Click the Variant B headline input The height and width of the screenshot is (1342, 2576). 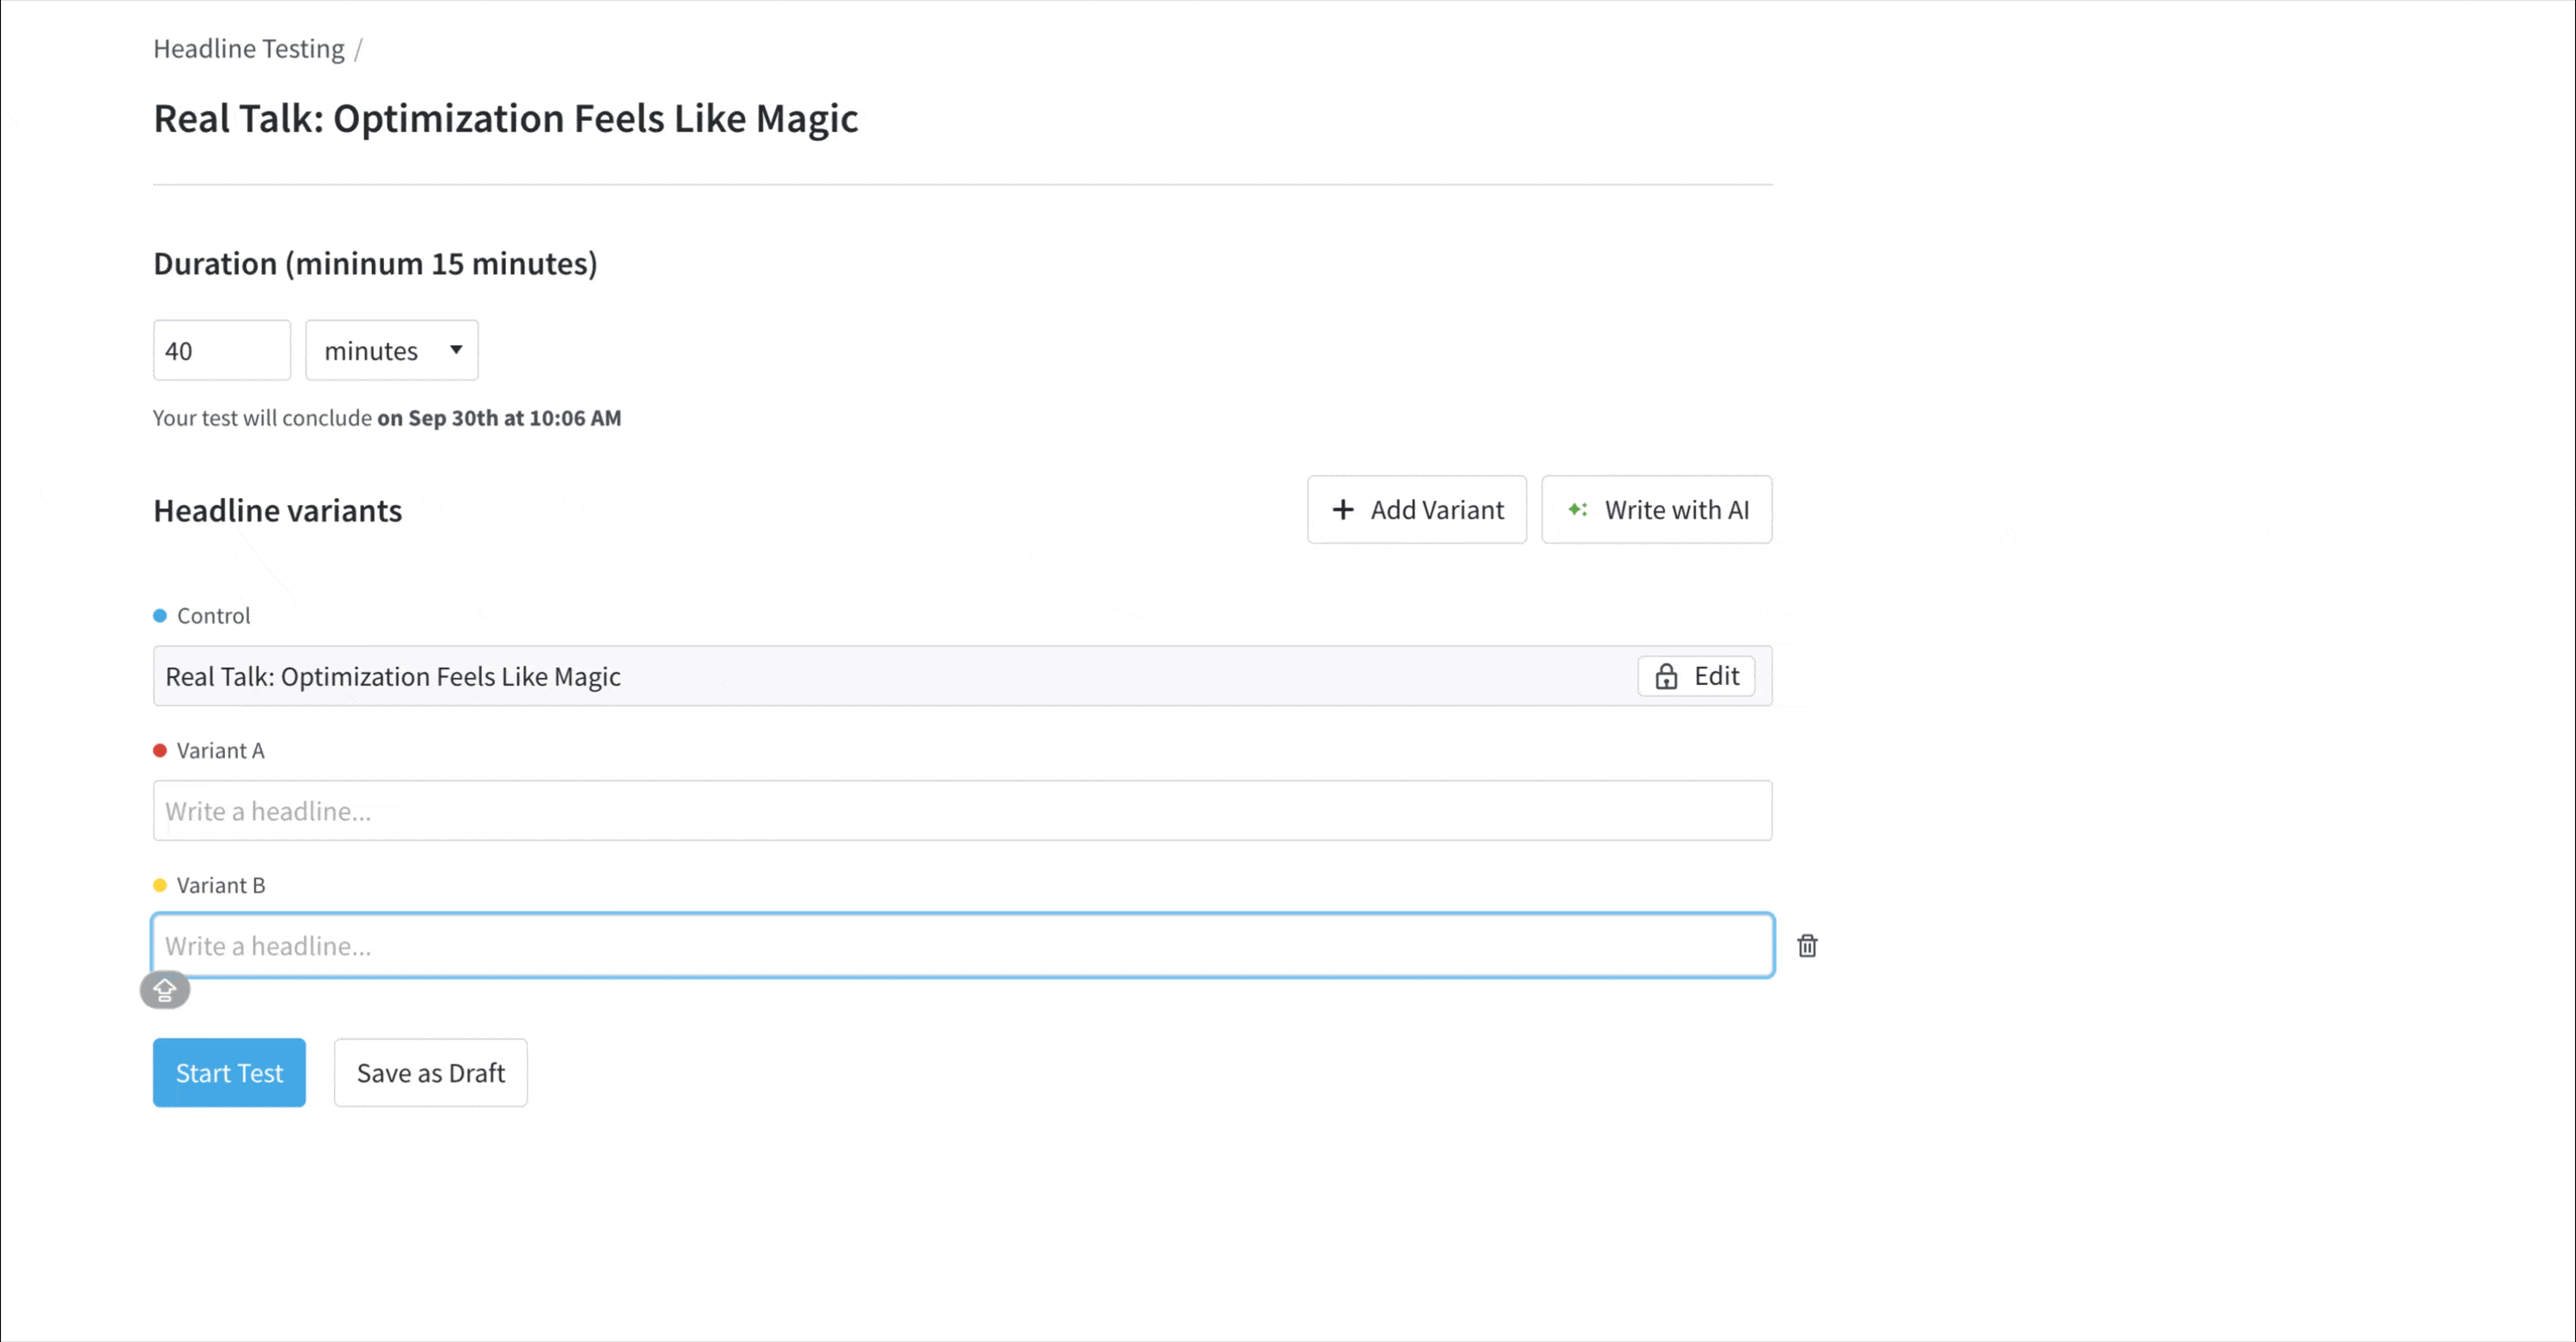(x=962, y=946)
